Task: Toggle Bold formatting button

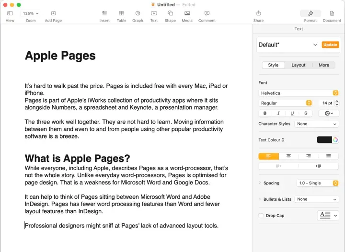Action: (x=265, y=113)
